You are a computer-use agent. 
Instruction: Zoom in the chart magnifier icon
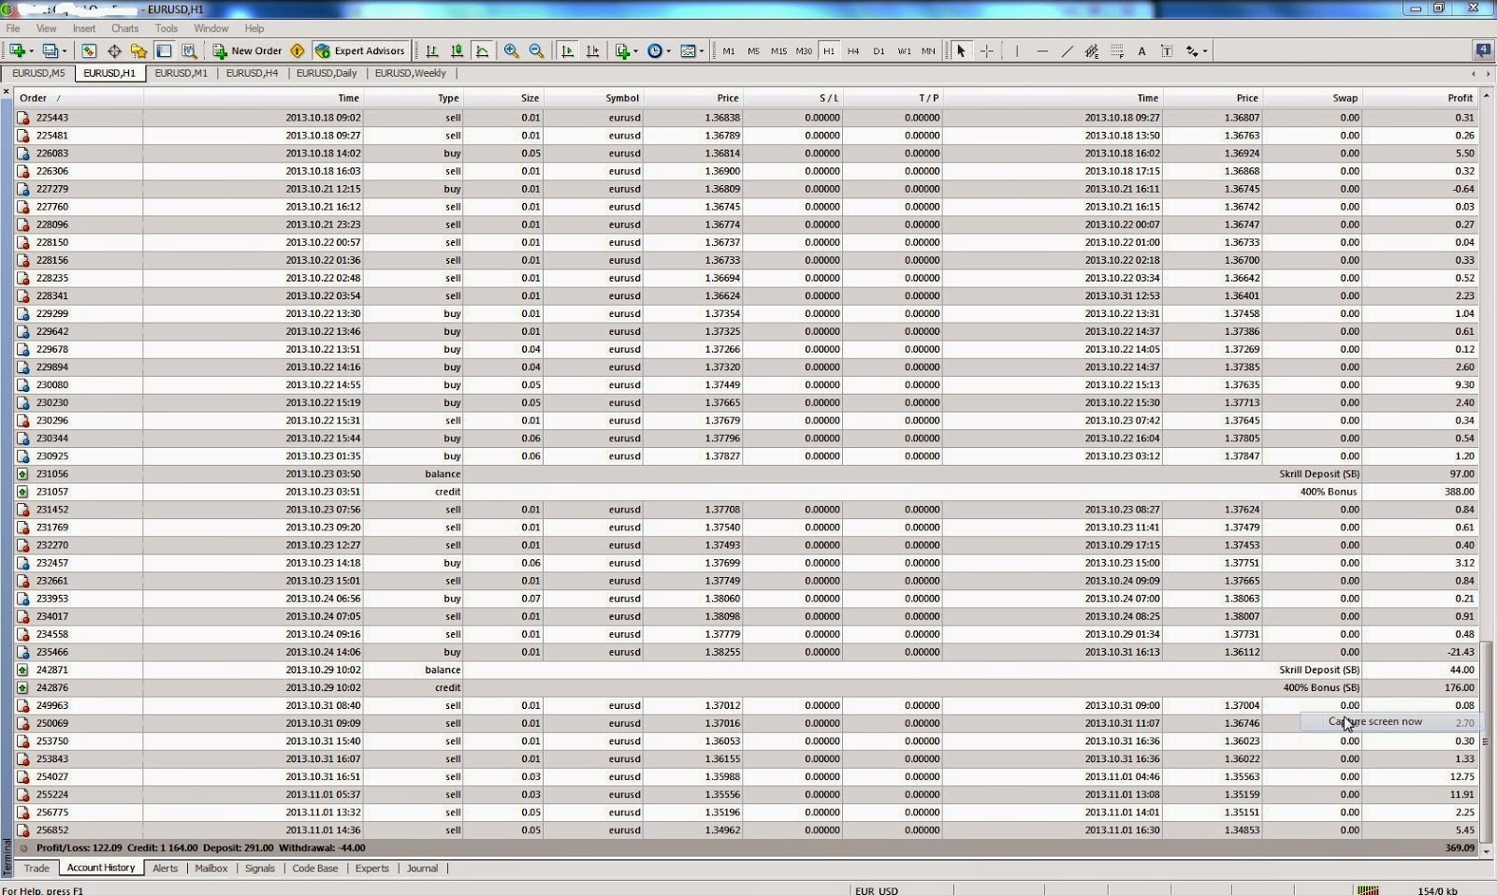511,51
